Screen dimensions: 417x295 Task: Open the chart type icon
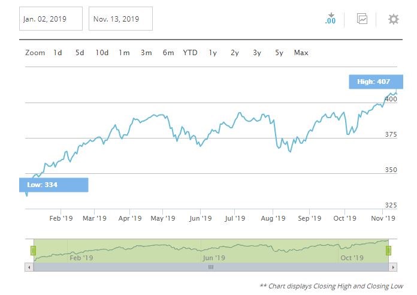tap(362, 19)
